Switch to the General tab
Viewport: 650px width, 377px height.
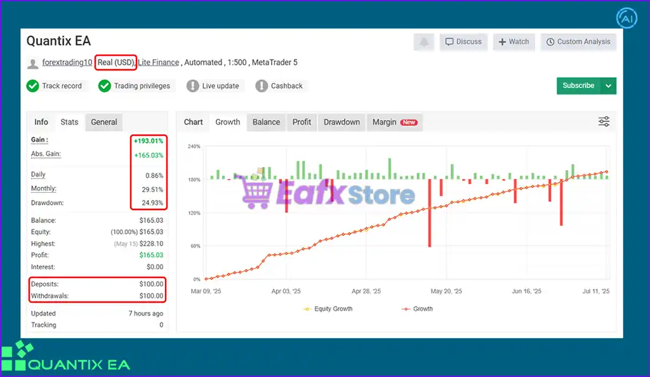pos(104,122)
